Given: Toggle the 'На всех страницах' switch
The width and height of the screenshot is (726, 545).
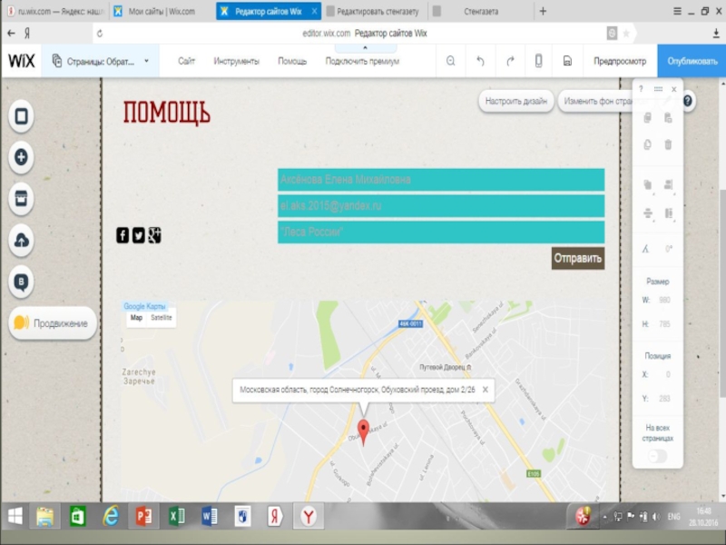Looking at the screenshot, I should tap(657, 455).
